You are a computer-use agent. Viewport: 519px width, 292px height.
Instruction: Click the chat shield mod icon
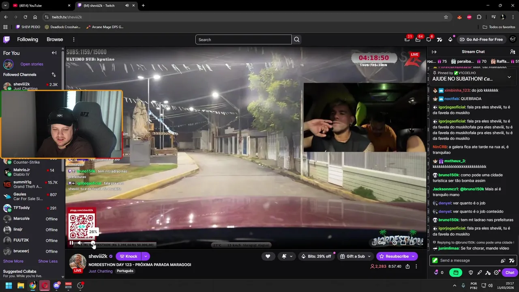471,273
